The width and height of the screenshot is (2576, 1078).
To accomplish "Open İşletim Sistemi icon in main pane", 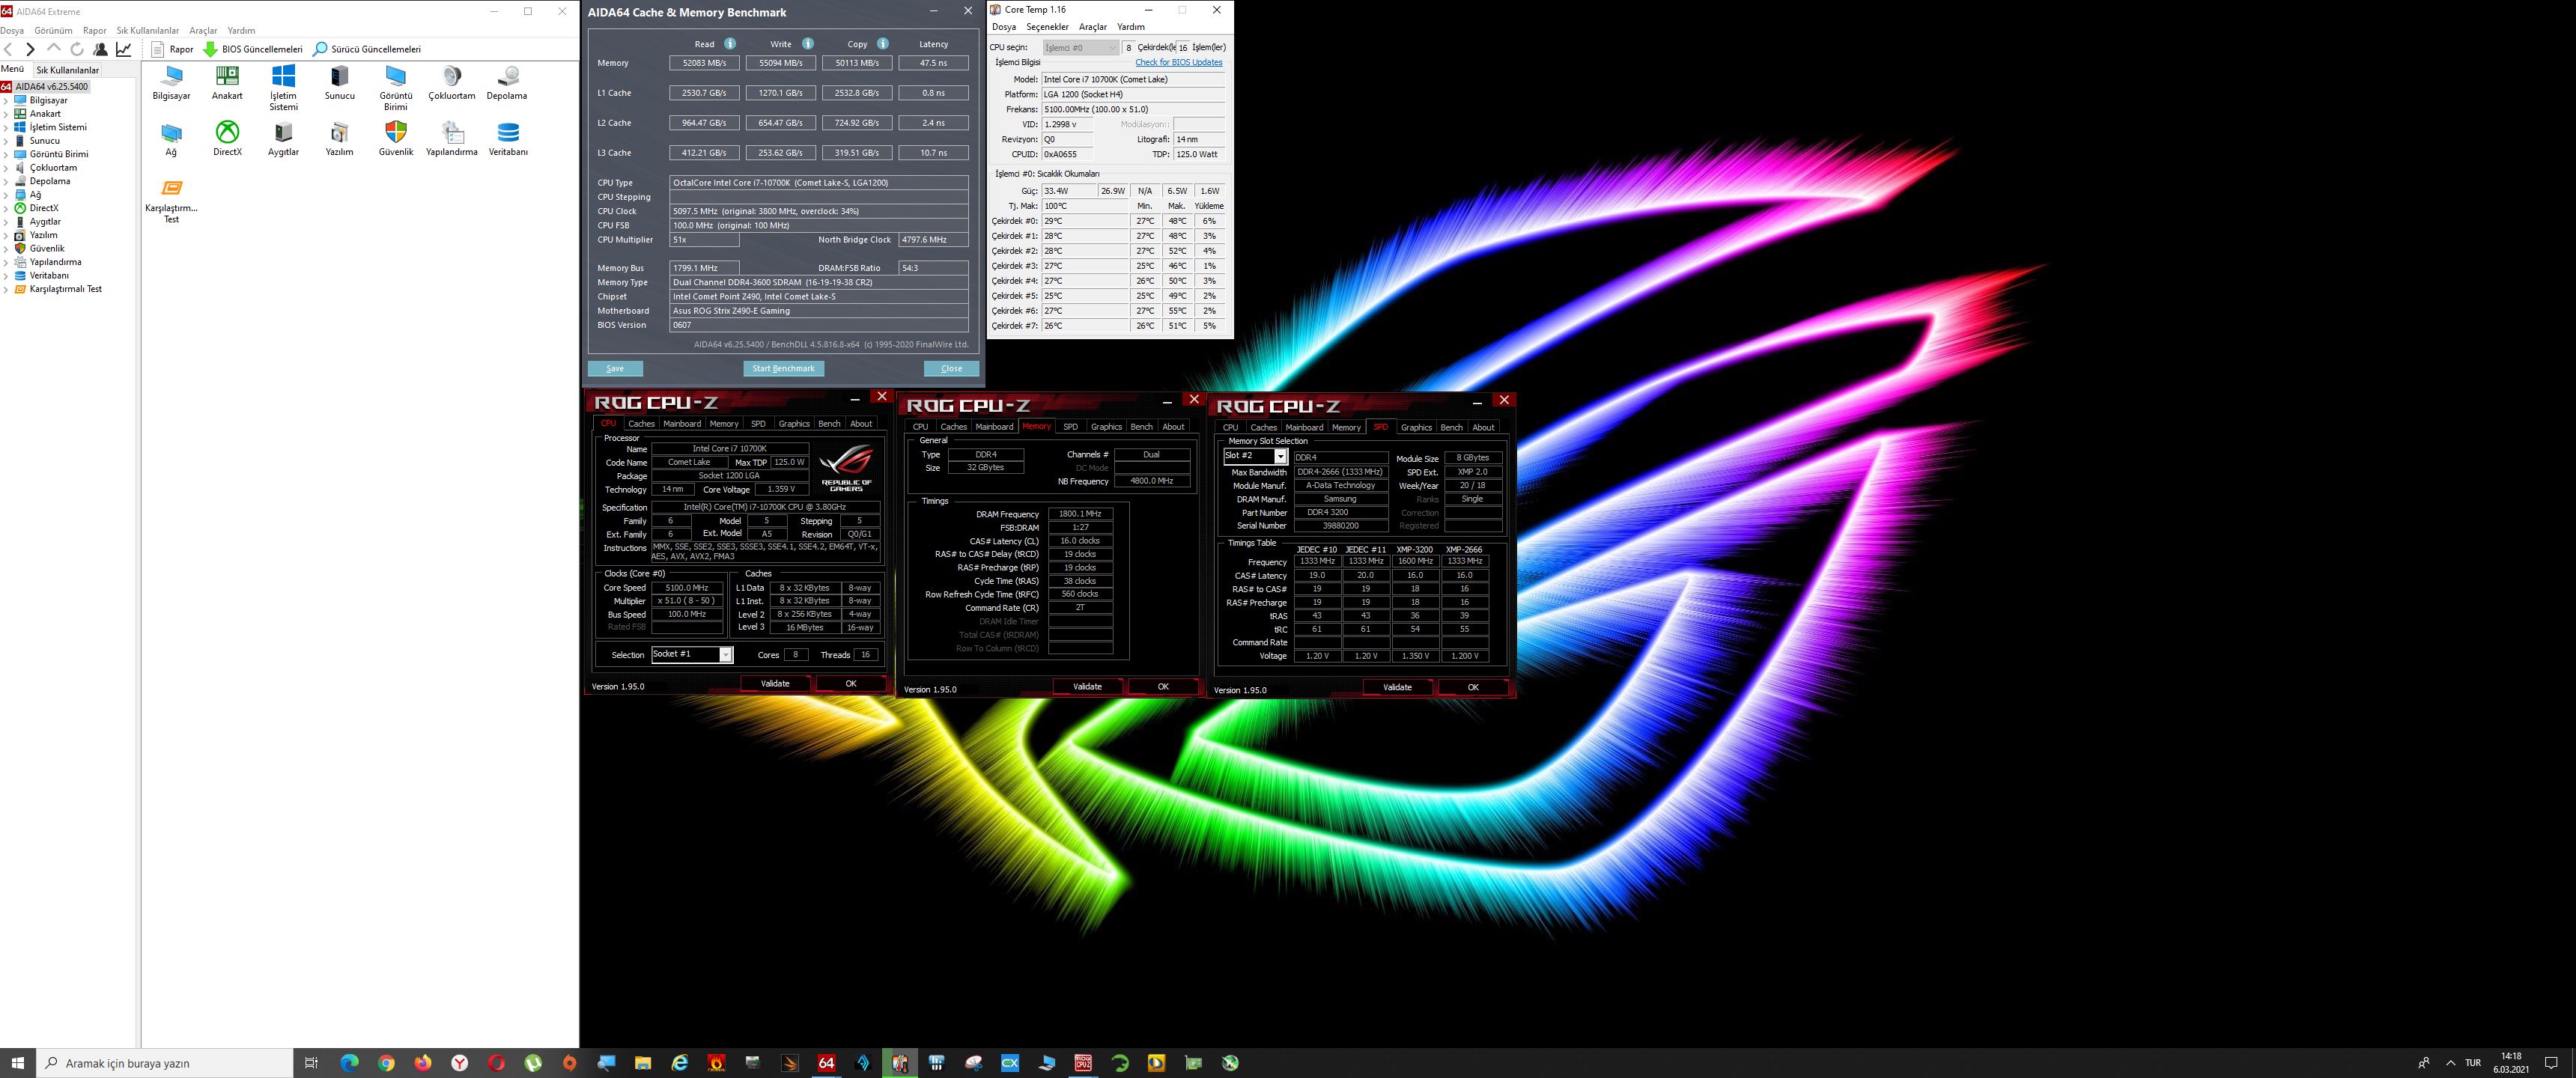I will click(283, 88).
